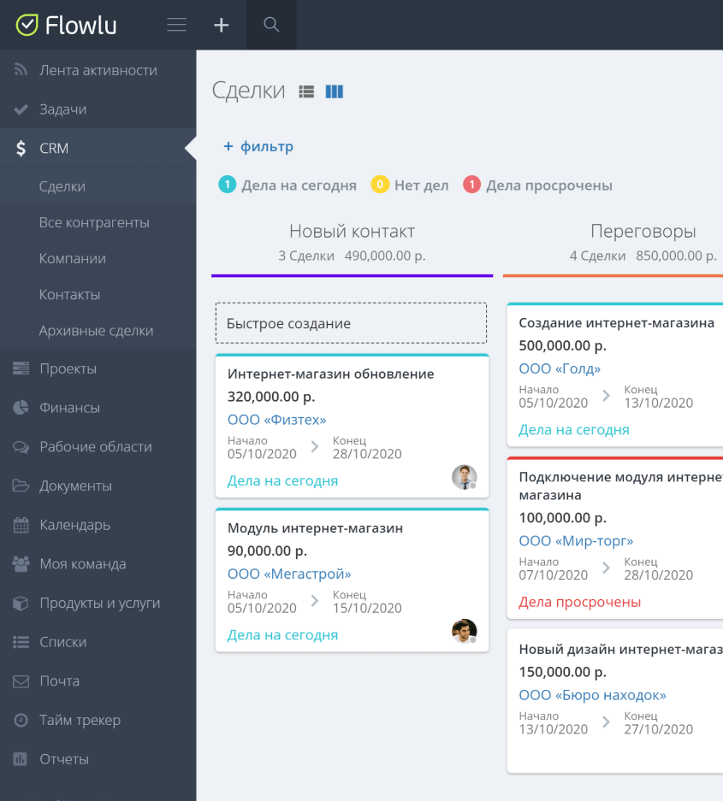Open search via magnifier icon
723x801 pixels.
(x=271, y=25)
